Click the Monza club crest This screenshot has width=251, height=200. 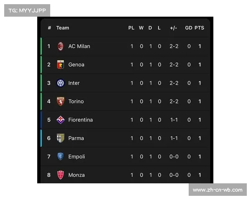click(61, 175)
